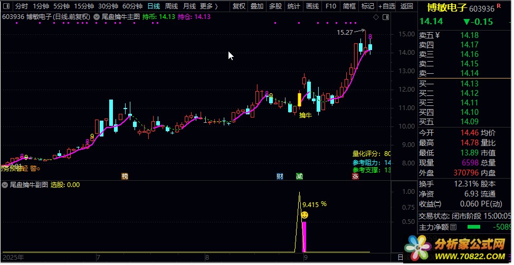The height and width of the screenshot is (265, 514).
Task: Switch to 周线 period
Action: 172,6
